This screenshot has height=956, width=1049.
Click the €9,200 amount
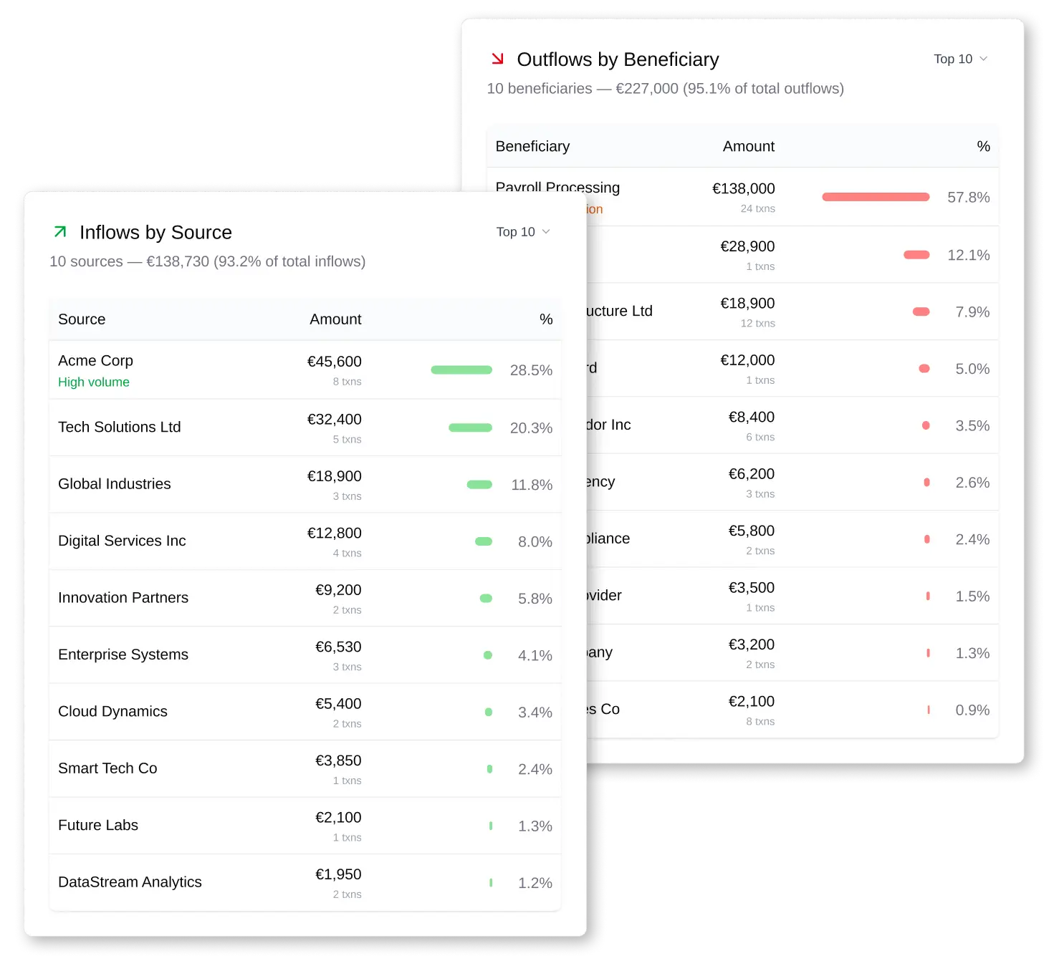[338, 590]
